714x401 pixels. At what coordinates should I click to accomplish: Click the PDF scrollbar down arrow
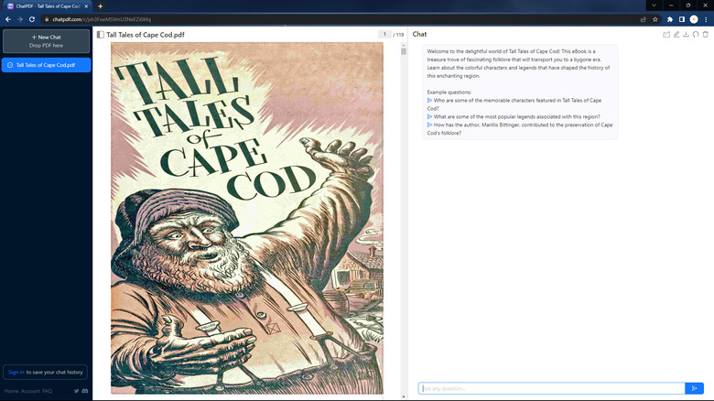point(404,397)
